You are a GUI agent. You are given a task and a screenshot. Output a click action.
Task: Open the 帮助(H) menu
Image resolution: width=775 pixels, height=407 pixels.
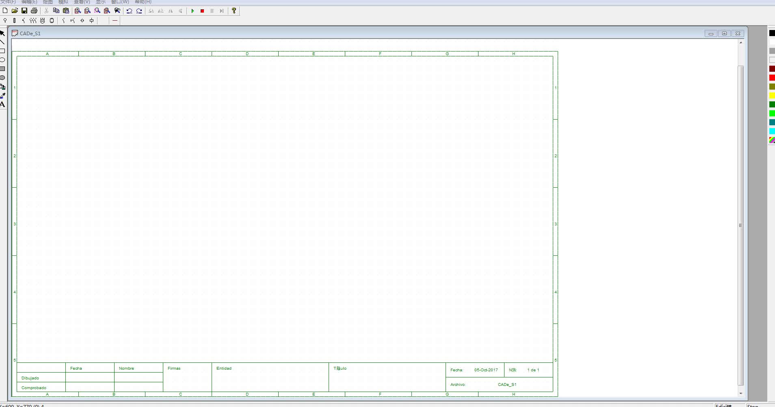pyautogui.click(x=143, y=2)
